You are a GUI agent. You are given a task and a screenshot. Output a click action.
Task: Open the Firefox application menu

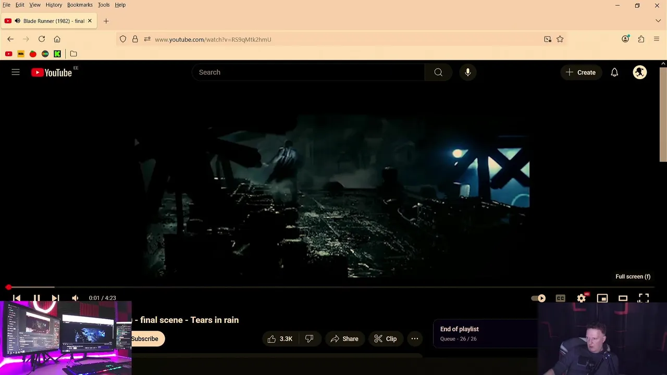tap(657, 39)
